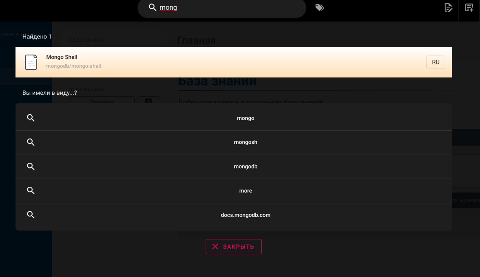Screen dimensions: 480x277
Task: Select the "more" suggestion
Action: 234,191
